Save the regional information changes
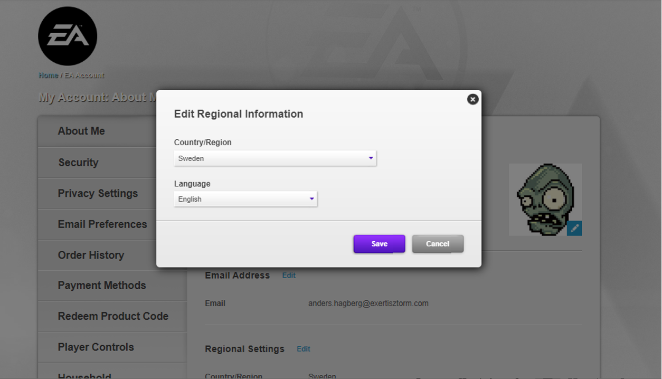This screenshot has width=662, height=379. 379,244
